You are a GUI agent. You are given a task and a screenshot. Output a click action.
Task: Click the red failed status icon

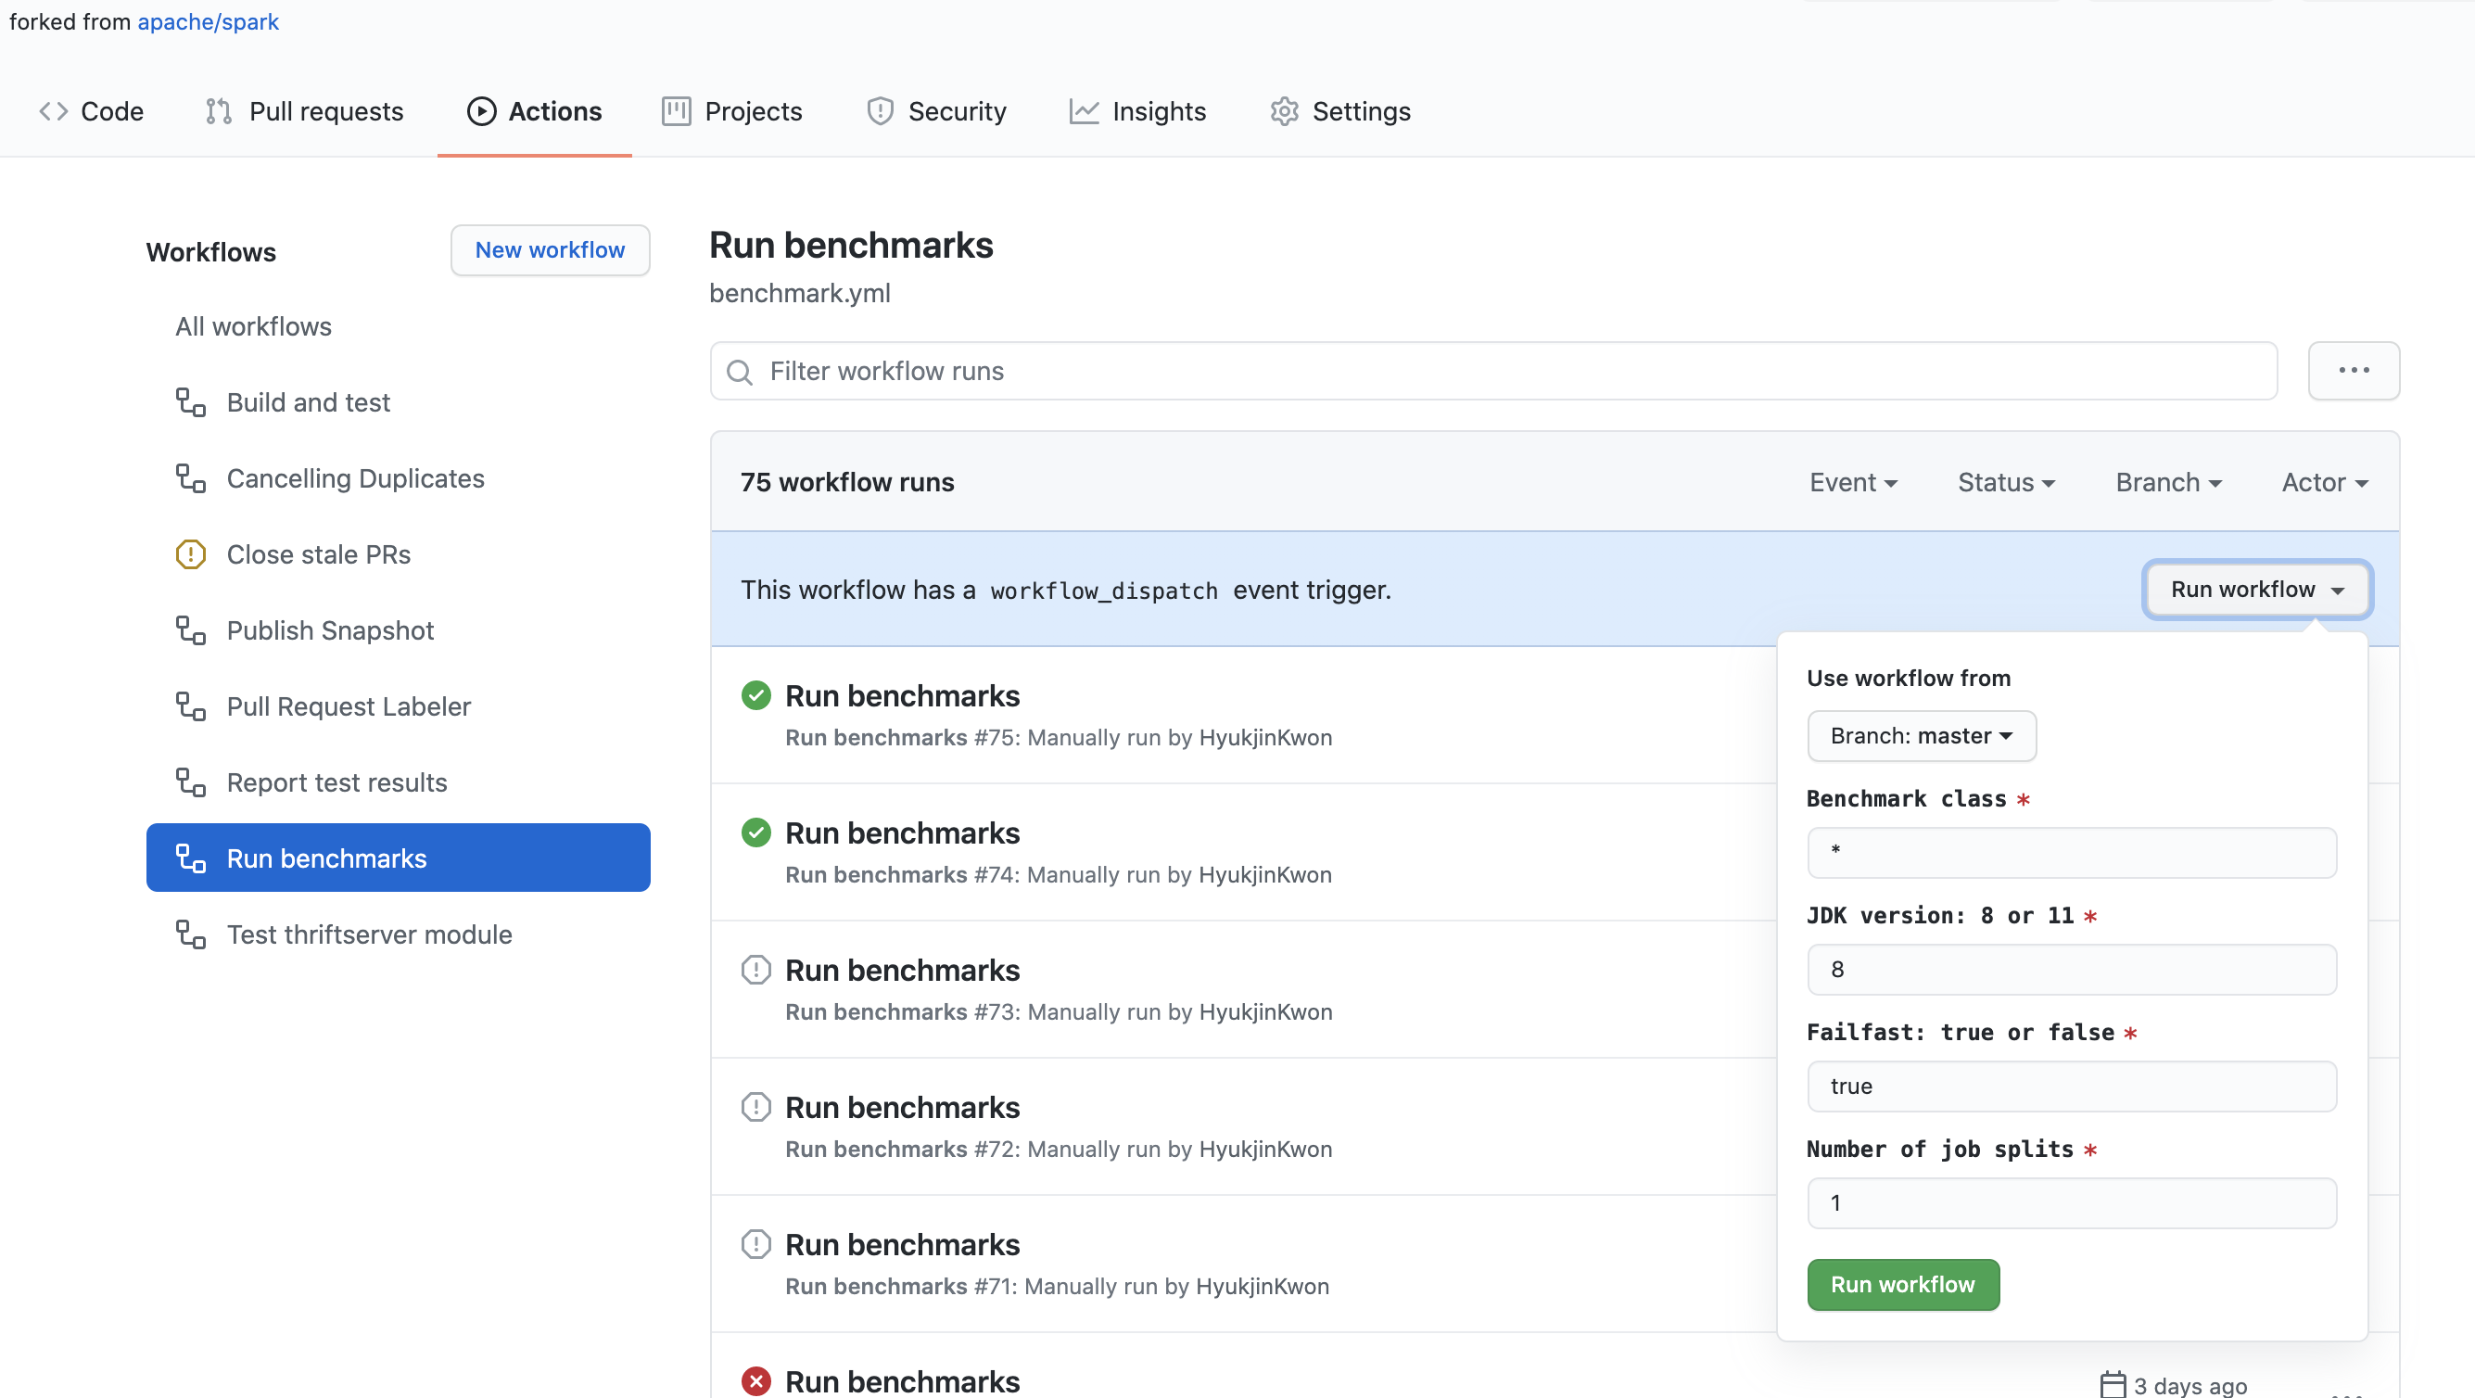point(756,1380)
